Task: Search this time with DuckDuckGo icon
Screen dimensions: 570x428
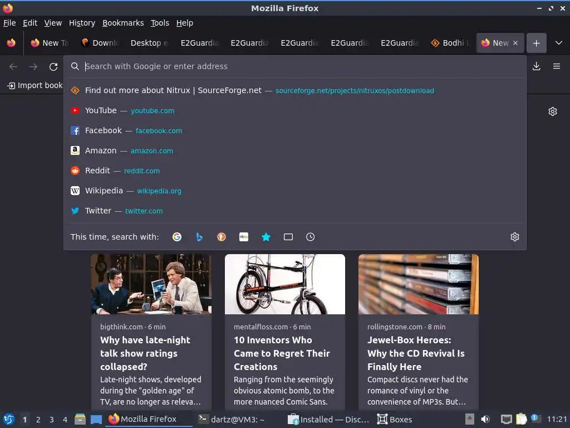Action: (x=222, y=237)
